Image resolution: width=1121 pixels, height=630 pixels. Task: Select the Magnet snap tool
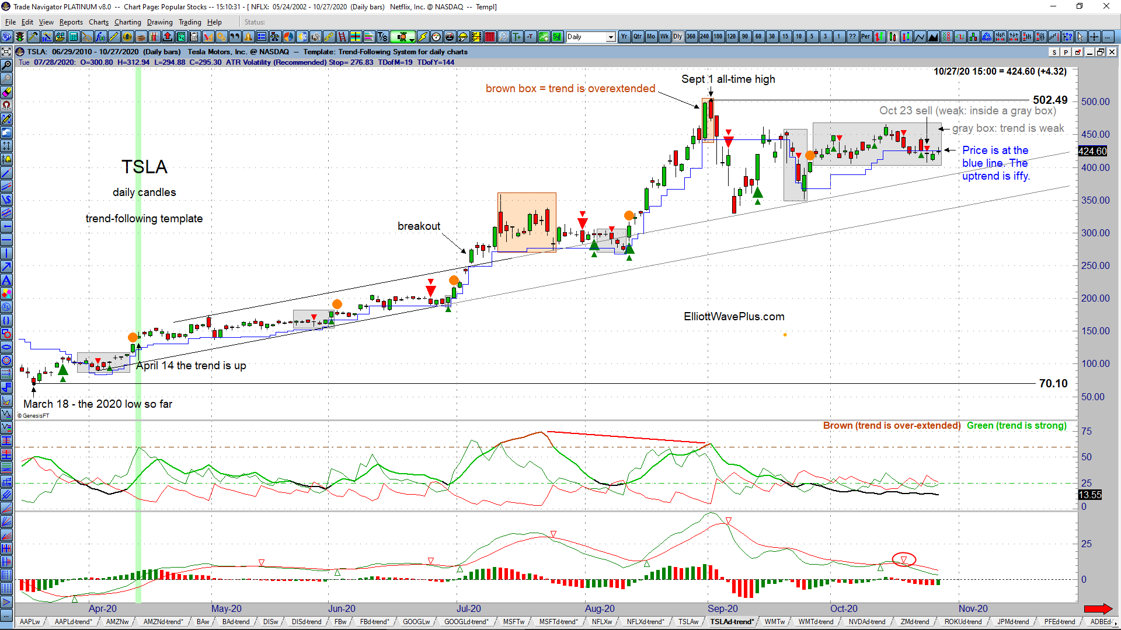[6, 105]
